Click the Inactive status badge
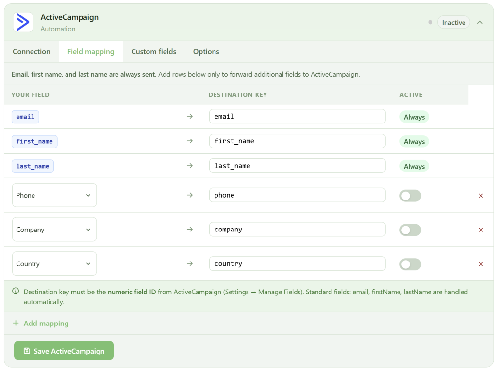 click(x=454, y=22)
